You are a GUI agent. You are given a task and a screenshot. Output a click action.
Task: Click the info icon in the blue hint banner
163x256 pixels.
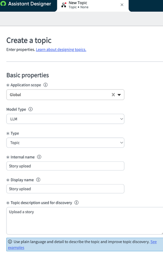pyautogui.click(x=10, y=241)
